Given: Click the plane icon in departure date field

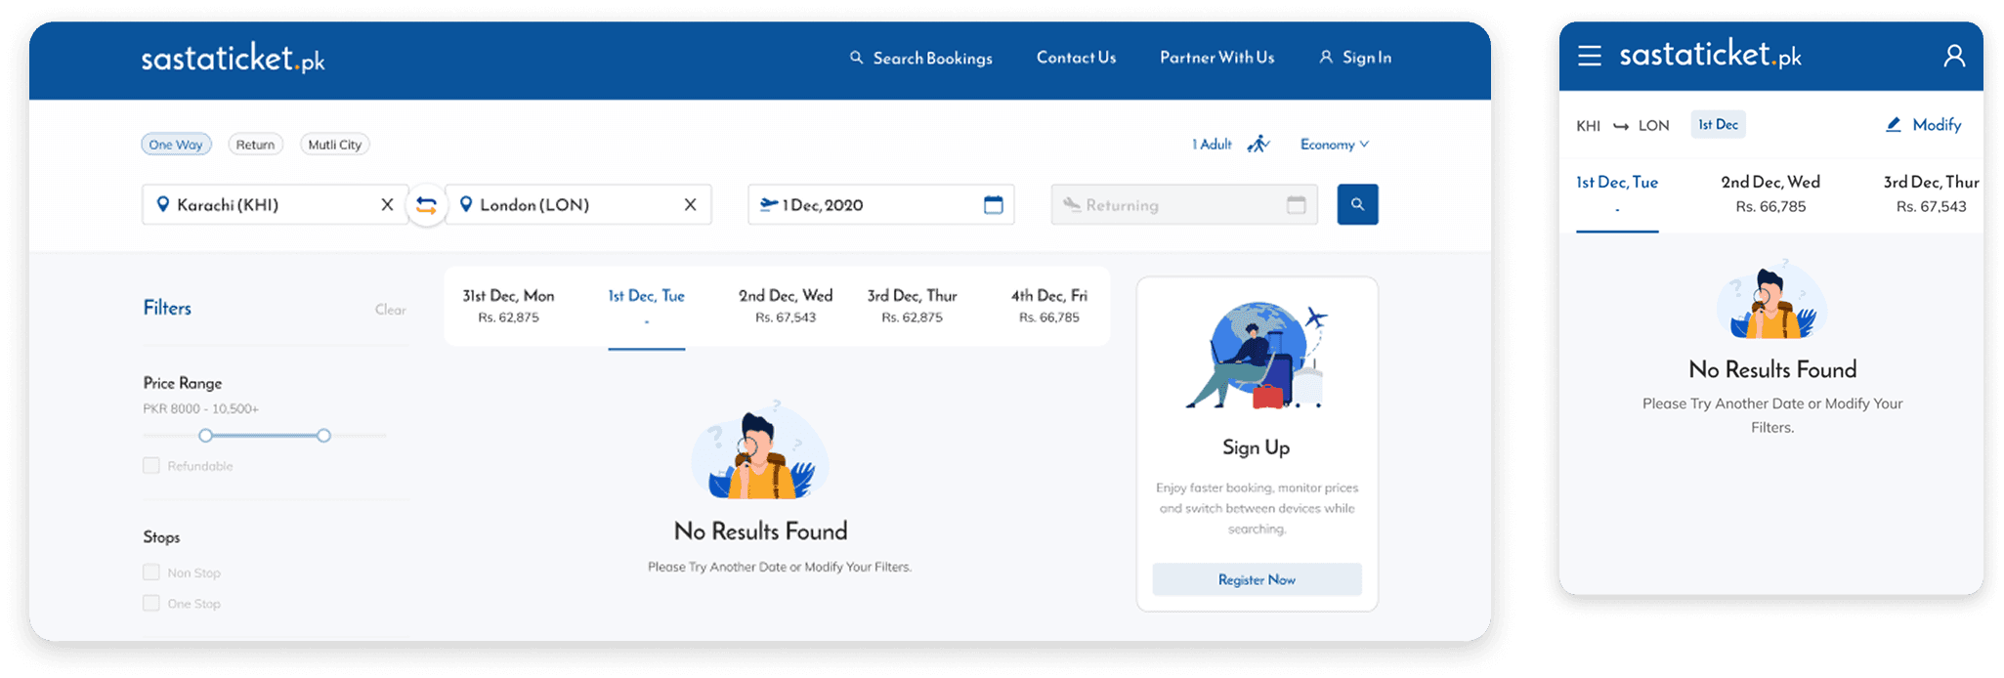Looking at the screenshot, I should click(x=769, y=204).
